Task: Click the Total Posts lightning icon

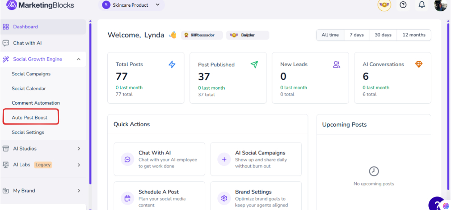Action: 172,64
